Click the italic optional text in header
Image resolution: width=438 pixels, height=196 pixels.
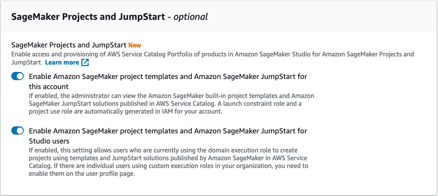click(191, 17)
